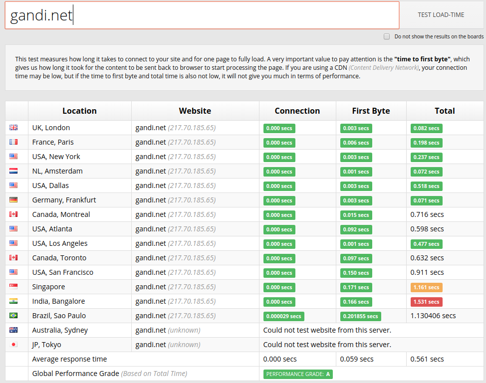Viewport: 486px width, 383px height.
Task: Click the 'Average response time' label
Action: (69, 359)
